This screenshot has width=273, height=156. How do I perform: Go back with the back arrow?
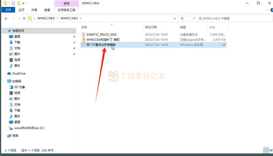pos(6,18)
